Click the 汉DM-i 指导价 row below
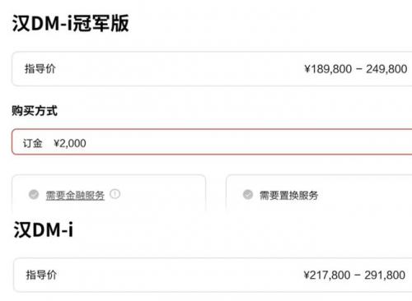The width and height of the screenshot is (412, 301). point(213,275)
